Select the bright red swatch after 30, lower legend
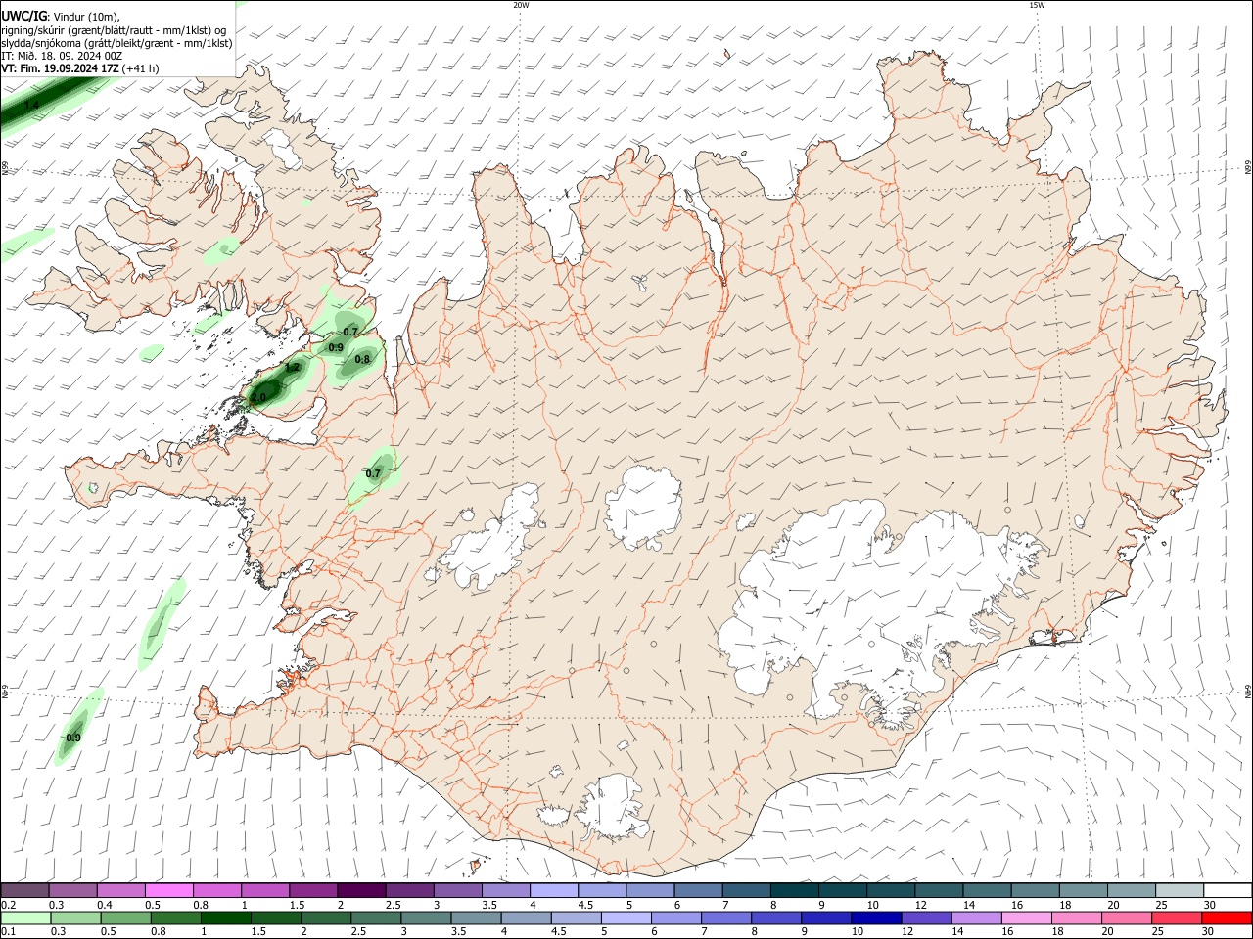 coord(1226,918)
